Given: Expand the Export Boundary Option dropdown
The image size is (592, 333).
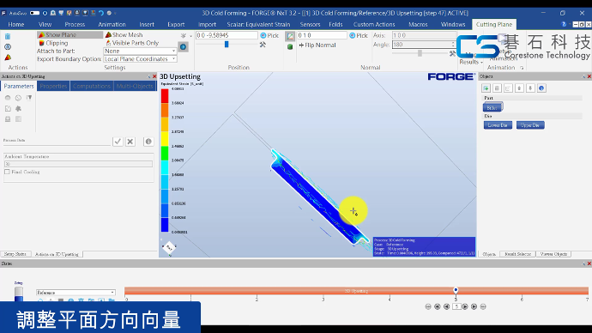Looking at the screenshot, I should 140,59.
